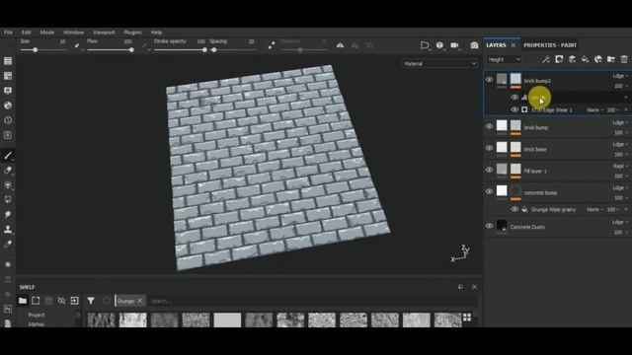Image resolution: width=632 pixels, height=355 pixels.
Task: Open Norm blend dropdown of STN Edge Wear 1
Action: click(594, 109)
